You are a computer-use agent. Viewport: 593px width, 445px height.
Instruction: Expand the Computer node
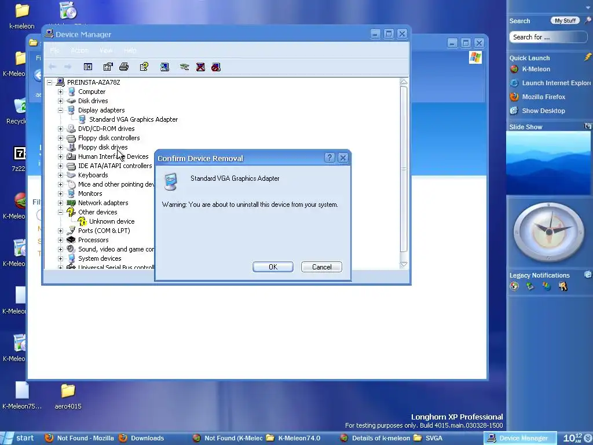(60, 92)
